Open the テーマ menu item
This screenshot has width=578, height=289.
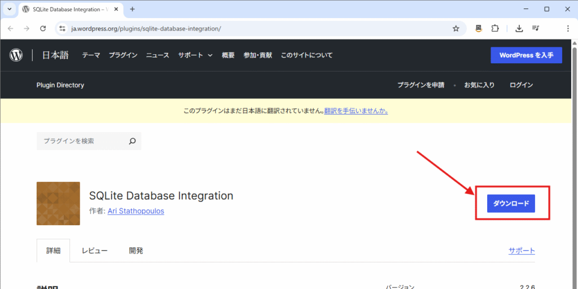point(91,55)
